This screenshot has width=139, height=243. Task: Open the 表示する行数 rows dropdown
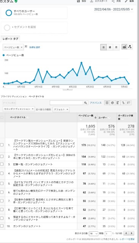[x=93, y=234]
